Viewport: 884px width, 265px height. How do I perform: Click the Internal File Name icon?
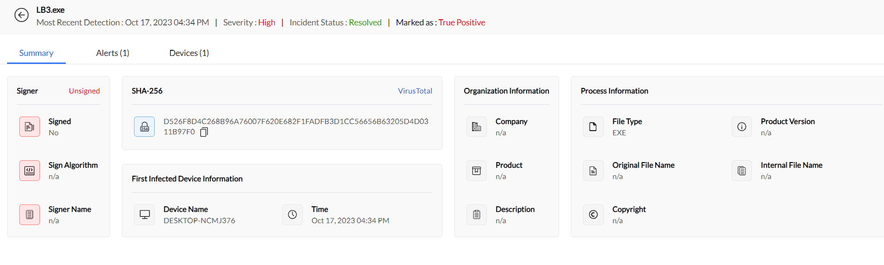[x=742, y=171]
